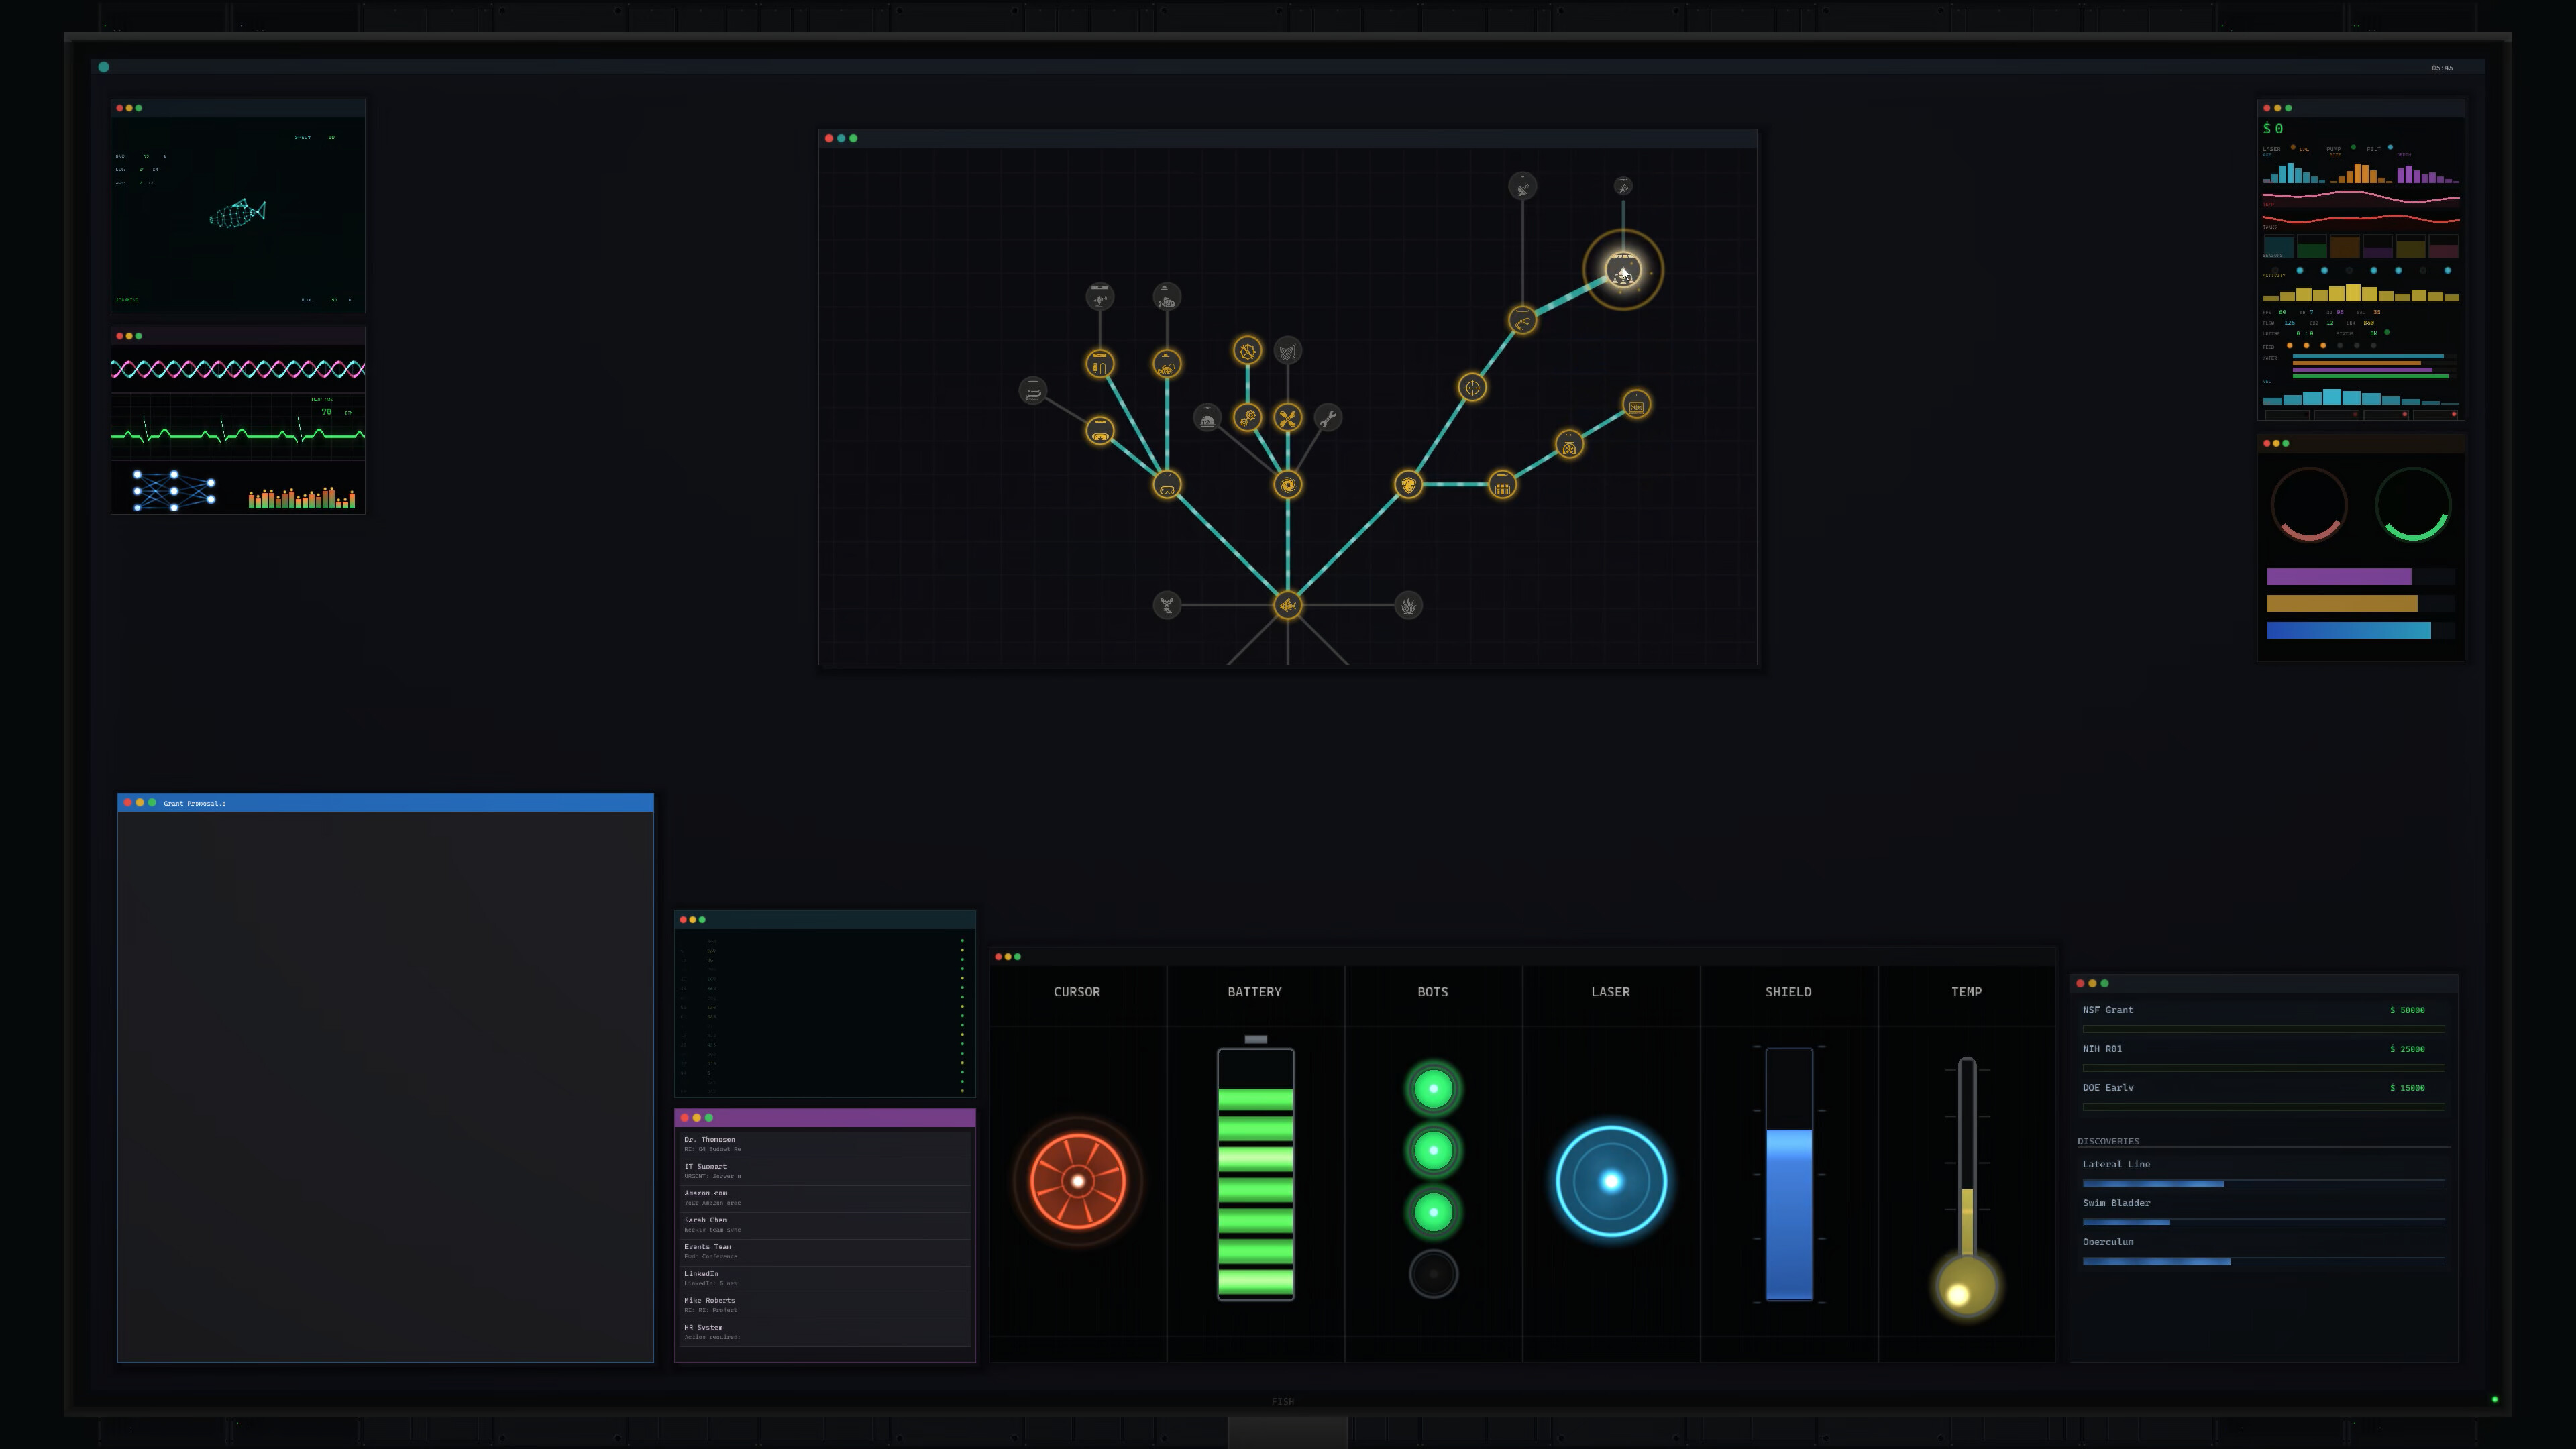Image resolution: width=2576 pixels, height=1449 pixels.
Task: Switch to the BOTS panel
Action: coord(1432,992)
